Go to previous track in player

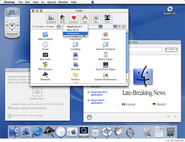tap(6, 25)
